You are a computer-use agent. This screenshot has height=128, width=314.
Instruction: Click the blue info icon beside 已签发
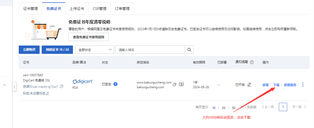point(115,84)
